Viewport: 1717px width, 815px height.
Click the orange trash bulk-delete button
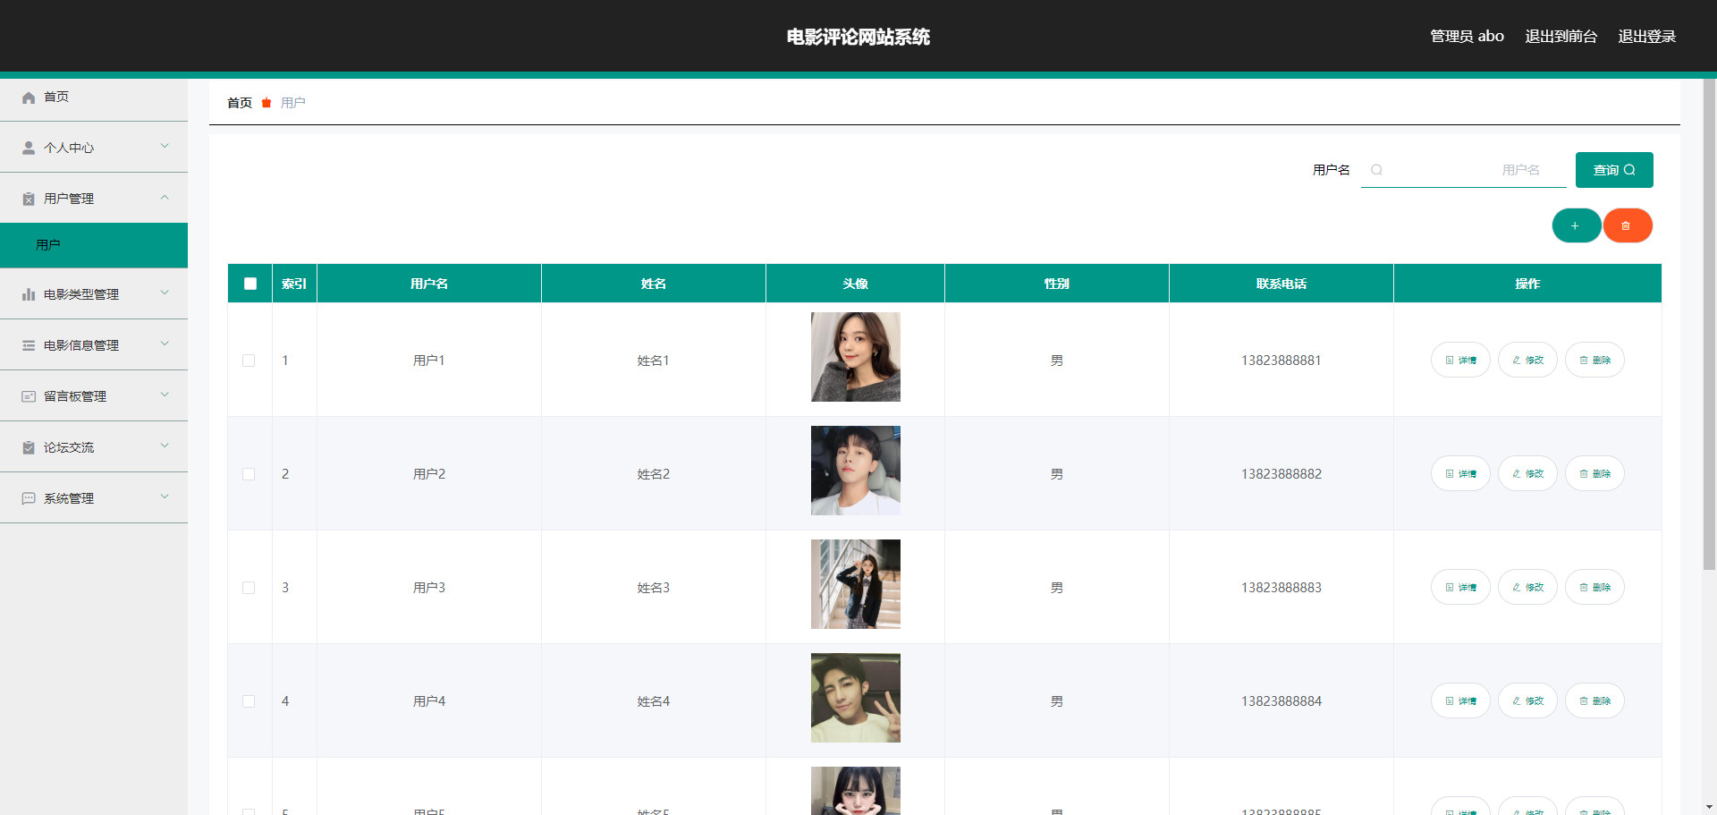pos(1627,225)
